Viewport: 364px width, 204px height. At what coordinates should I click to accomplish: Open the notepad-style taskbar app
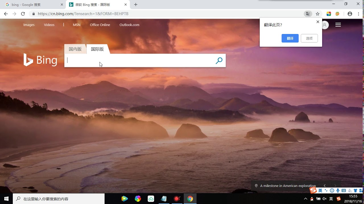(x=164, y=199)
